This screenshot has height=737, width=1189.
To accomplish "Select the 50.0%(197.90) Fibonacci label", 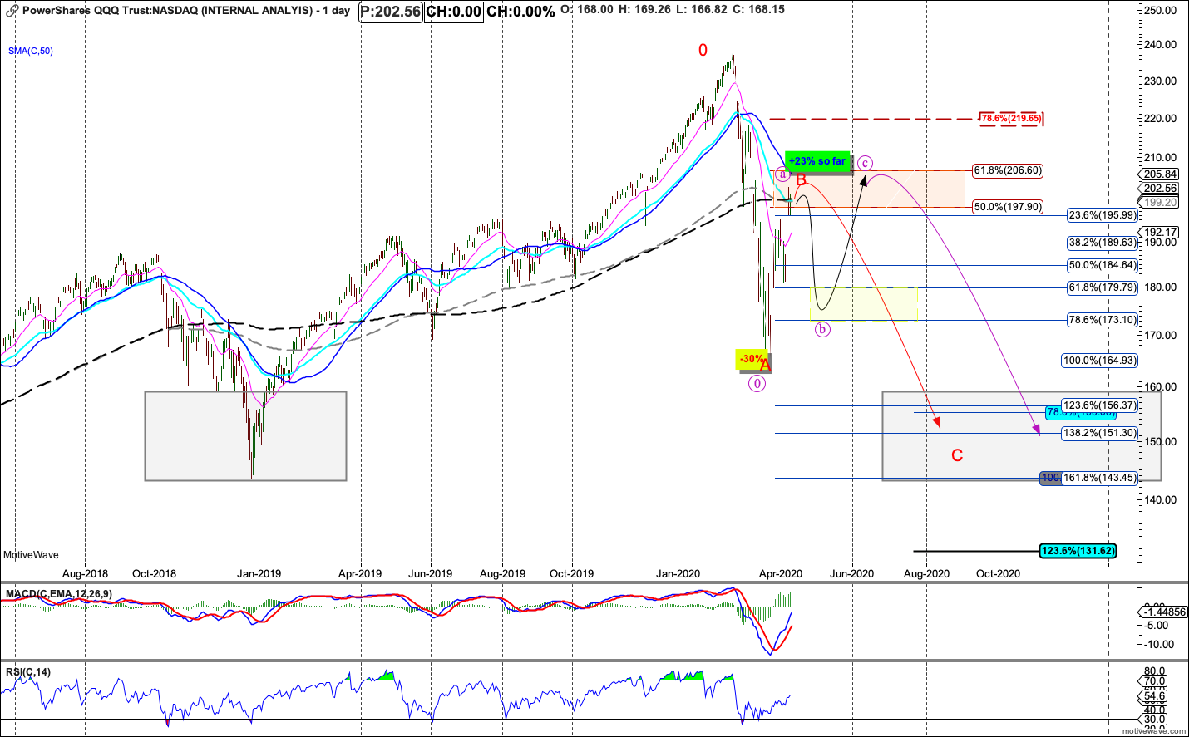I will (1008, 207).
